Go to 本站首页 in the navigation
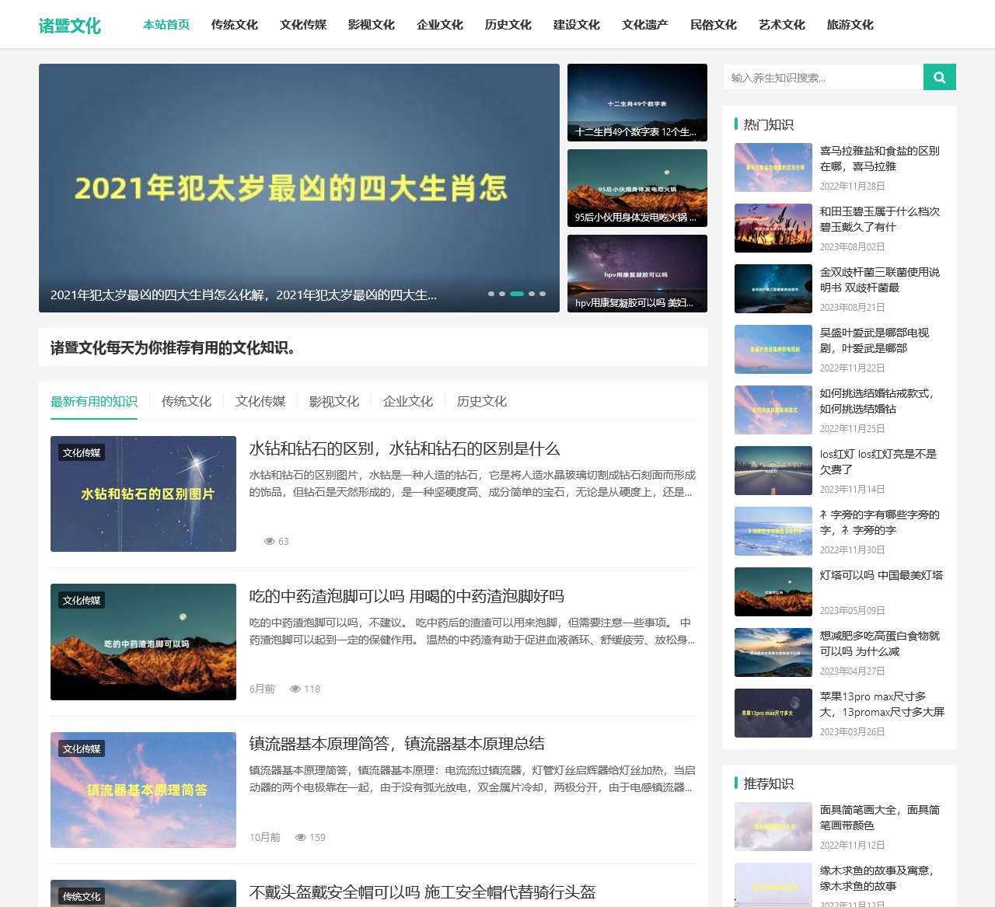 tap(166, 25)
